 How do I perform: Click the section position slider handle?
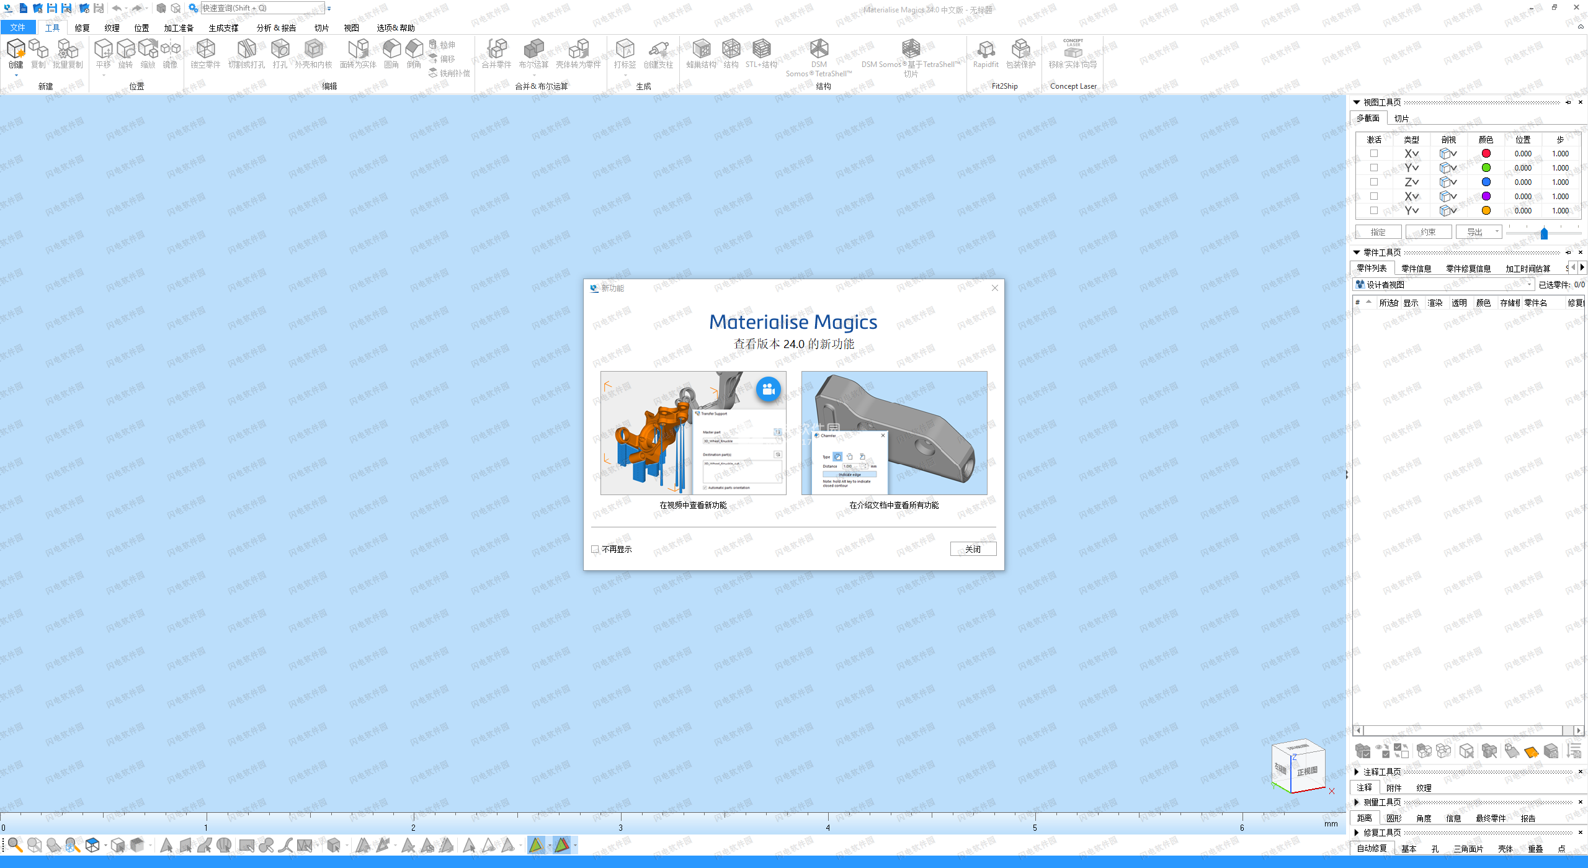(1544, 233)
